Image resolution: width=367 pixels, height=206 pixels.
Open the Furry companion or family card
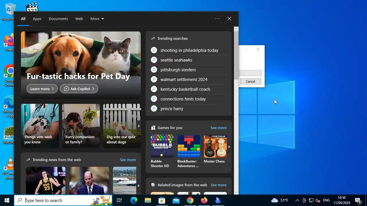pyautogui.click(x=81, y=126)
